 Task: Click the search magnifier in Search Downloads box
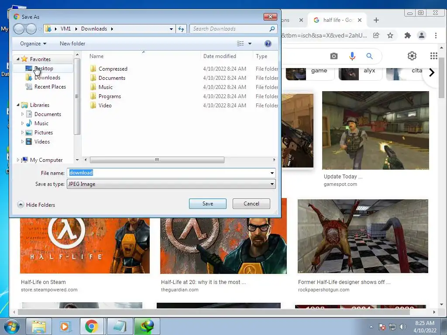[x=272, y=29]
